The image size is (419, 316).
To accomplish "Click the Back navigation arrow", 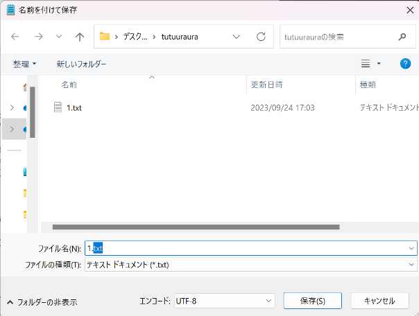I will (15, 37).
